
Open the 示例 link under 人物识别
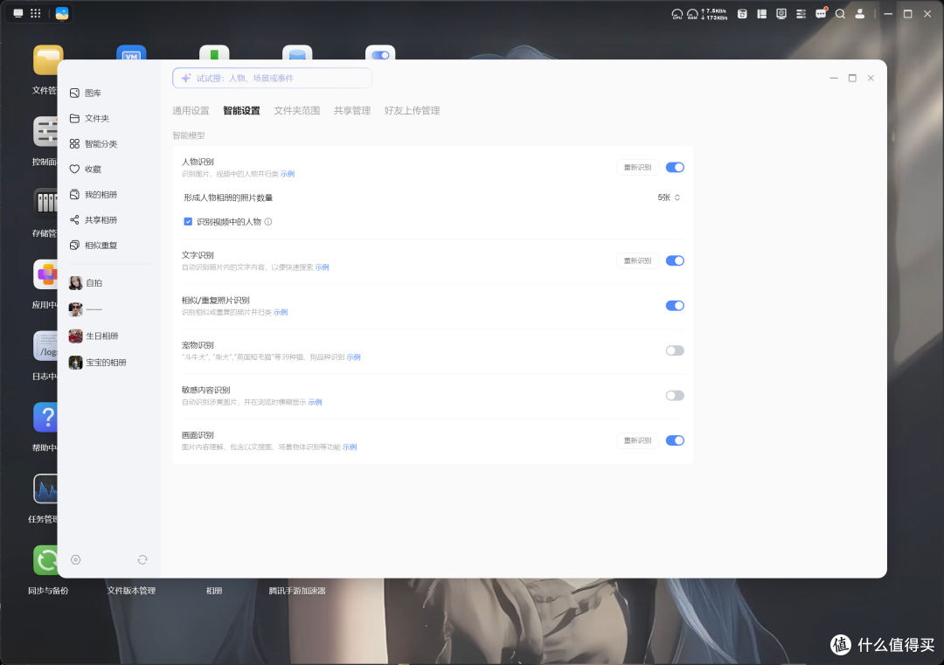(x=288, y=174)
